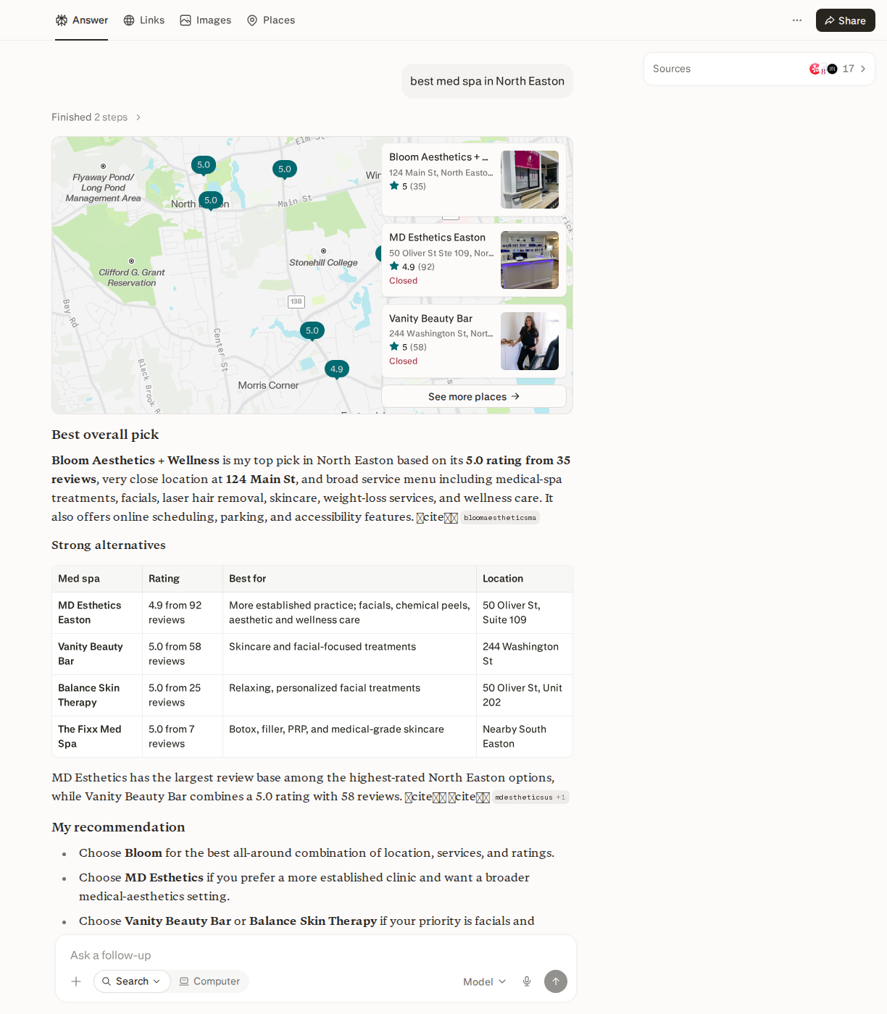Expand the Finished 2 steps details
The height and width of the screenshot is (1014, 887).
96,117
